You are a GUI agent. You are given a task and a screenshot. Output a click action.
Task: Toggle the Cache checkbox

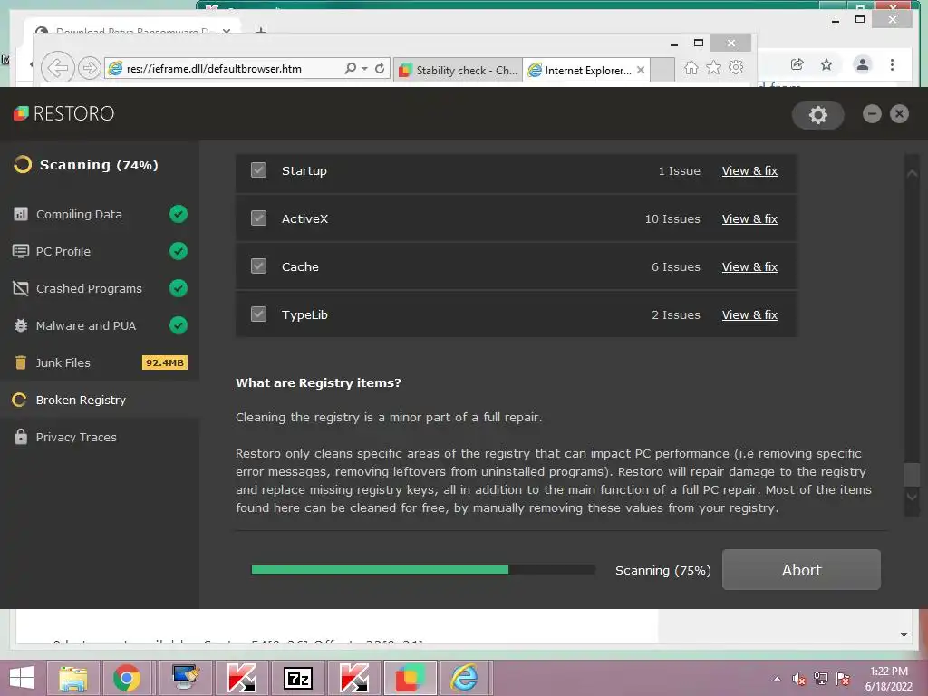pos(258,266)
